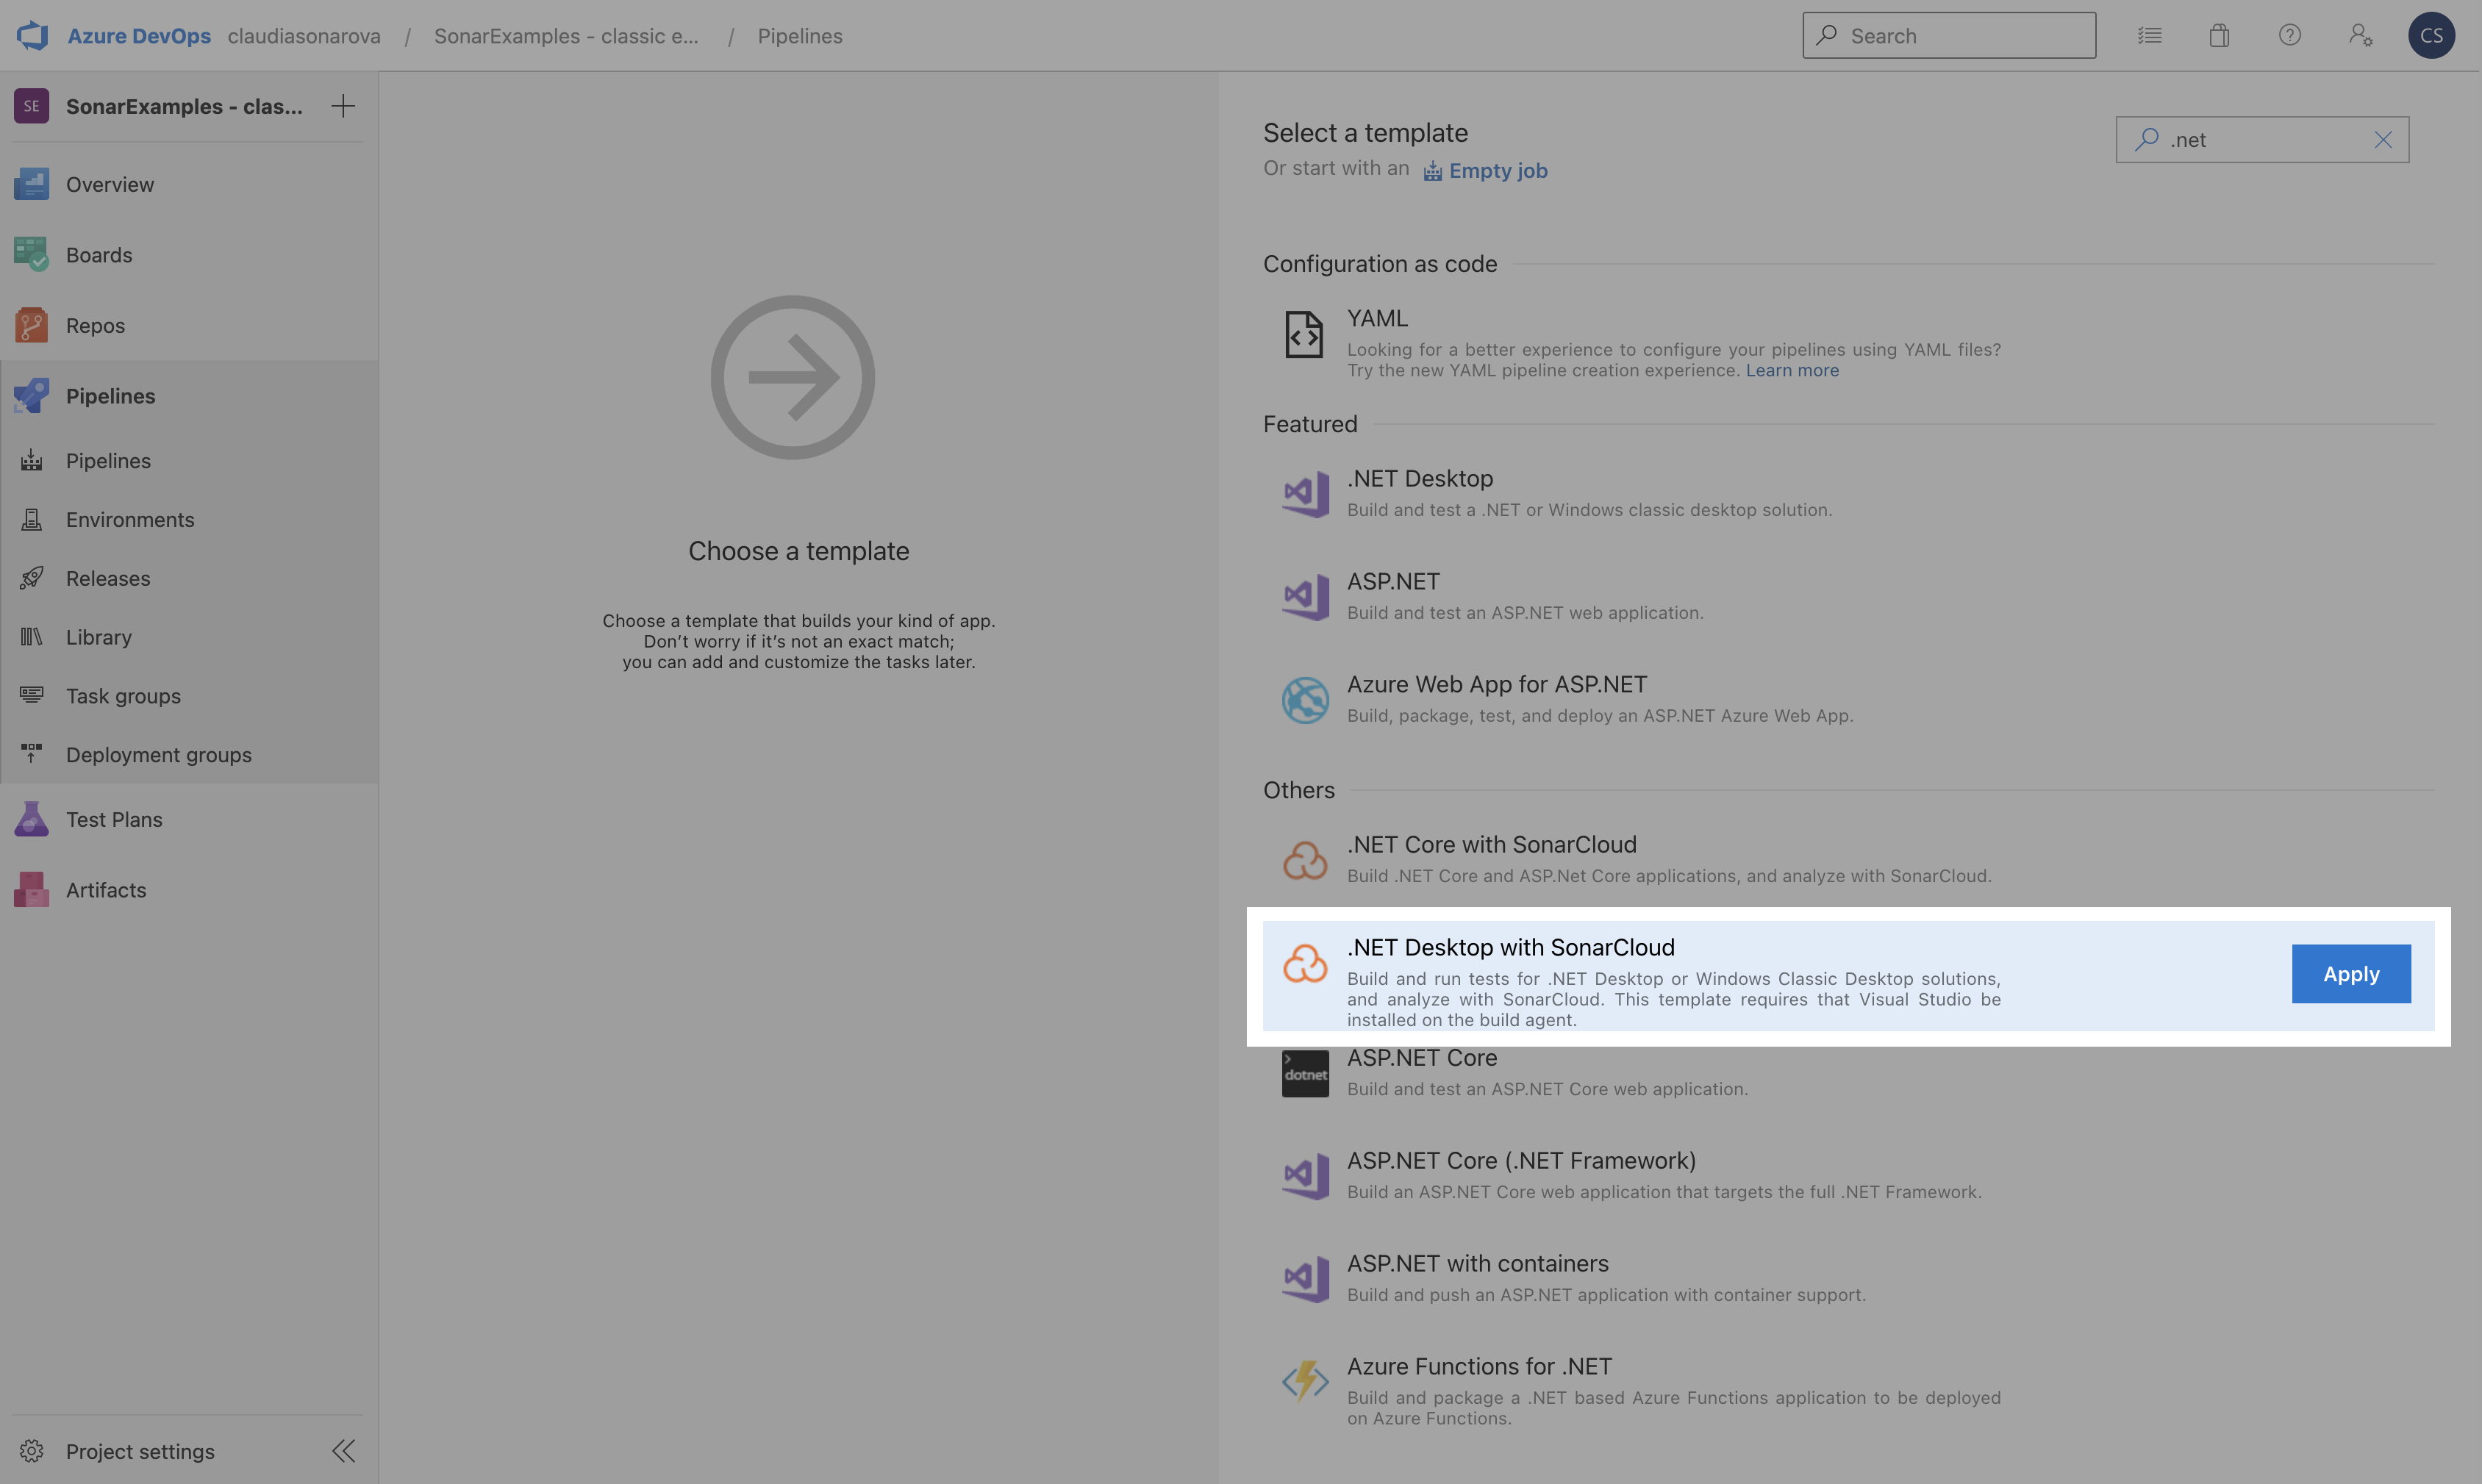Open Project settings at sidebar bottom
The image size is (2482, 1484).
[x=140, y=1451]
